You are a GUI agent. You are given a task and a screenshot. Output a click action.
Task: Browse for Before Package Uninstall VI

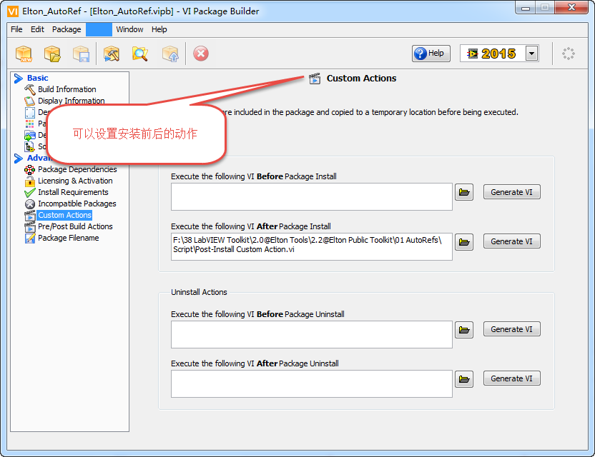point(464,330)
